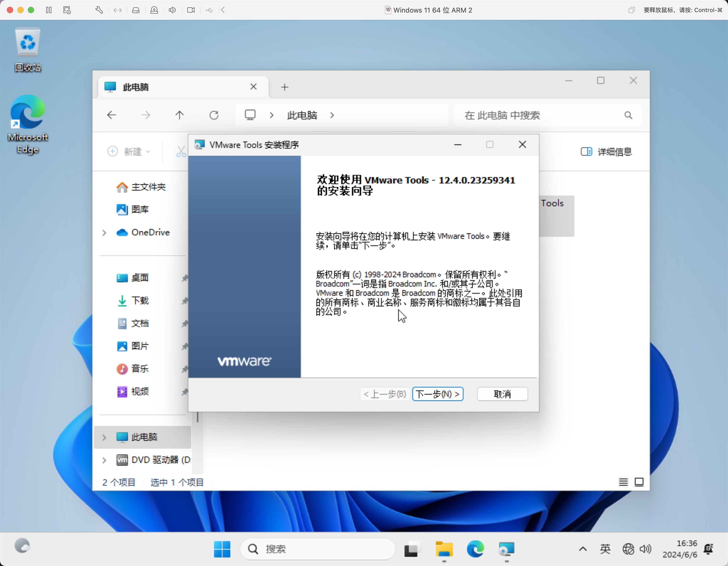
Task: Open 图片 folder in the sidebar
Action: [133, 346]
